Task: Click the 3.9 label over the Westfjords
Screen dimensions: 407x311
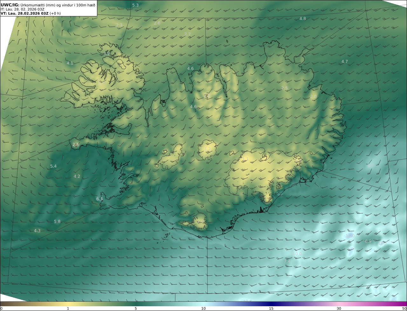Action: (x=106, y=53)
